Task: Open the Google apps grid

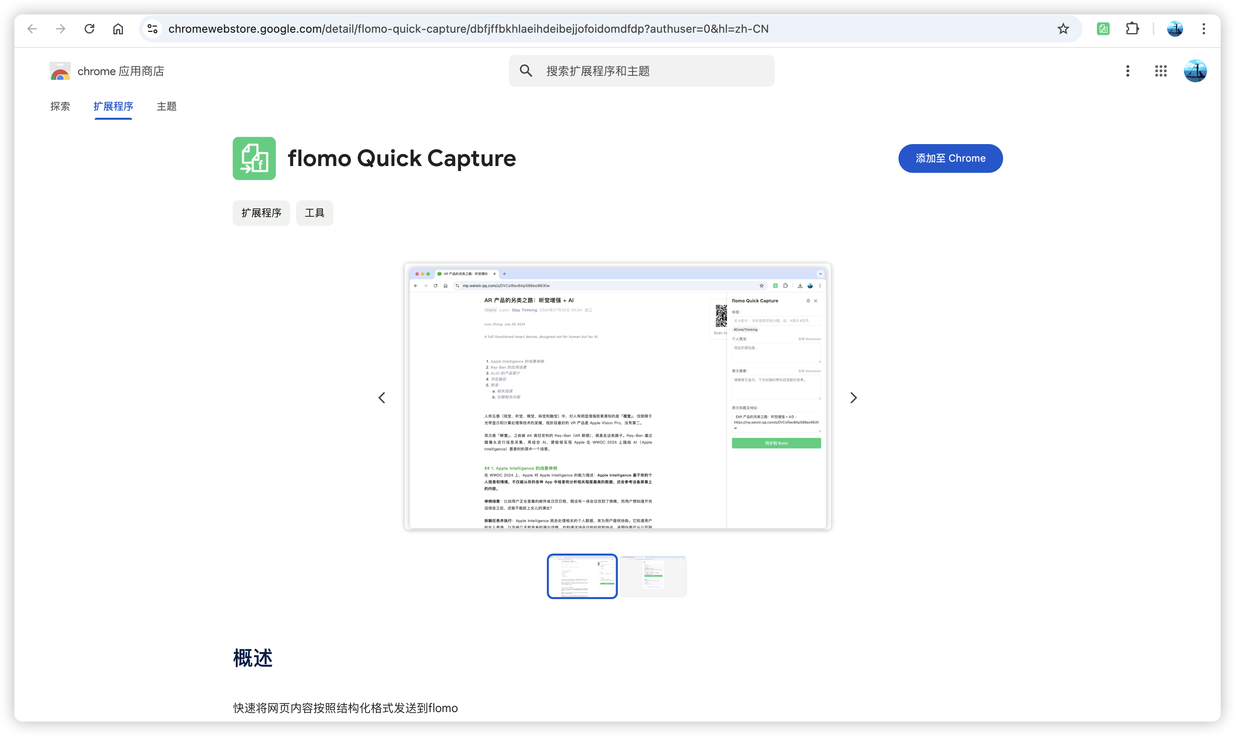Action: (1161, 71)
